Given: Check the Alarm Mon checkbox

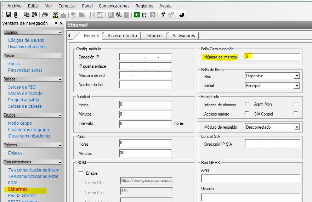Looking at the screenshot, I should pos(296,104).
